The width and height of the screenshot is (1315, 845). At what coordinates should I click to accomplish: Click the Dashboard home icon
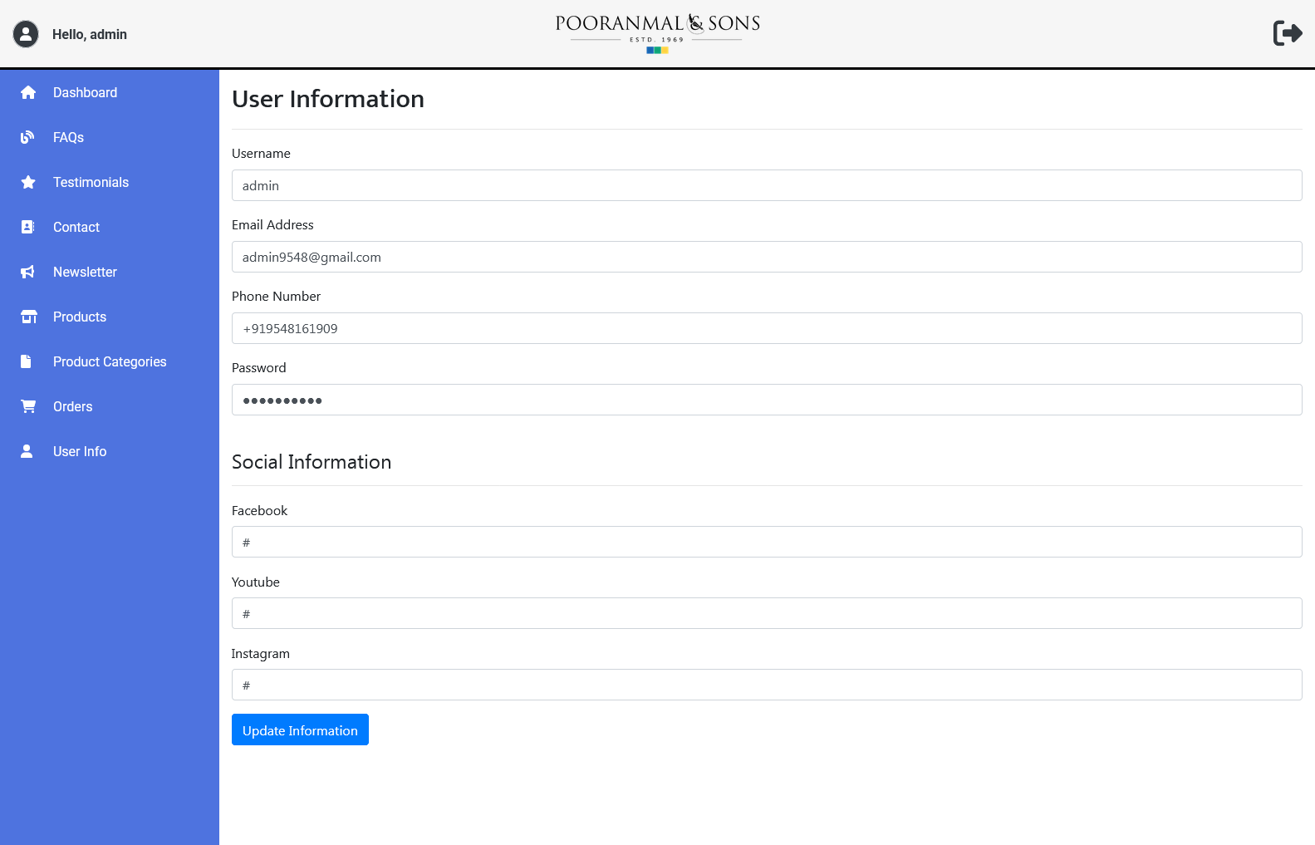click(x=28, y=92)
